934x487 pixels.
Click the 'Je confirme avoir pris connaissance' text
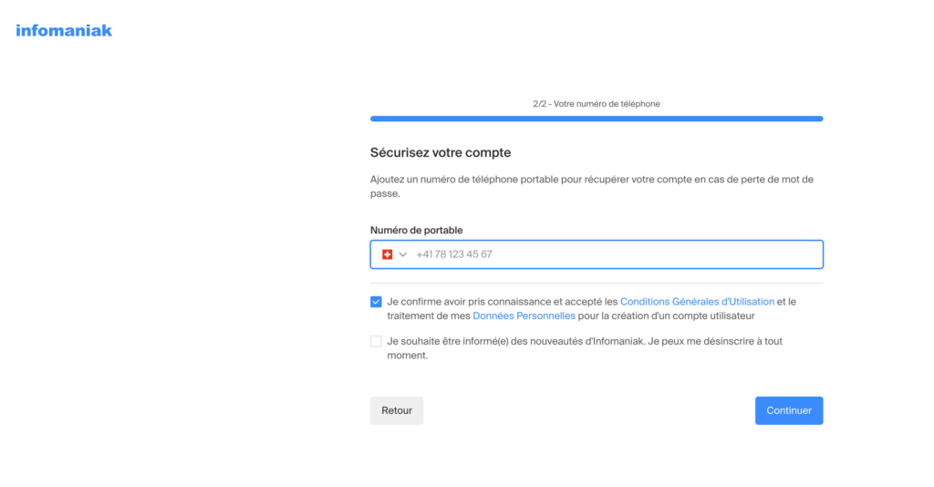pos(502,302)
